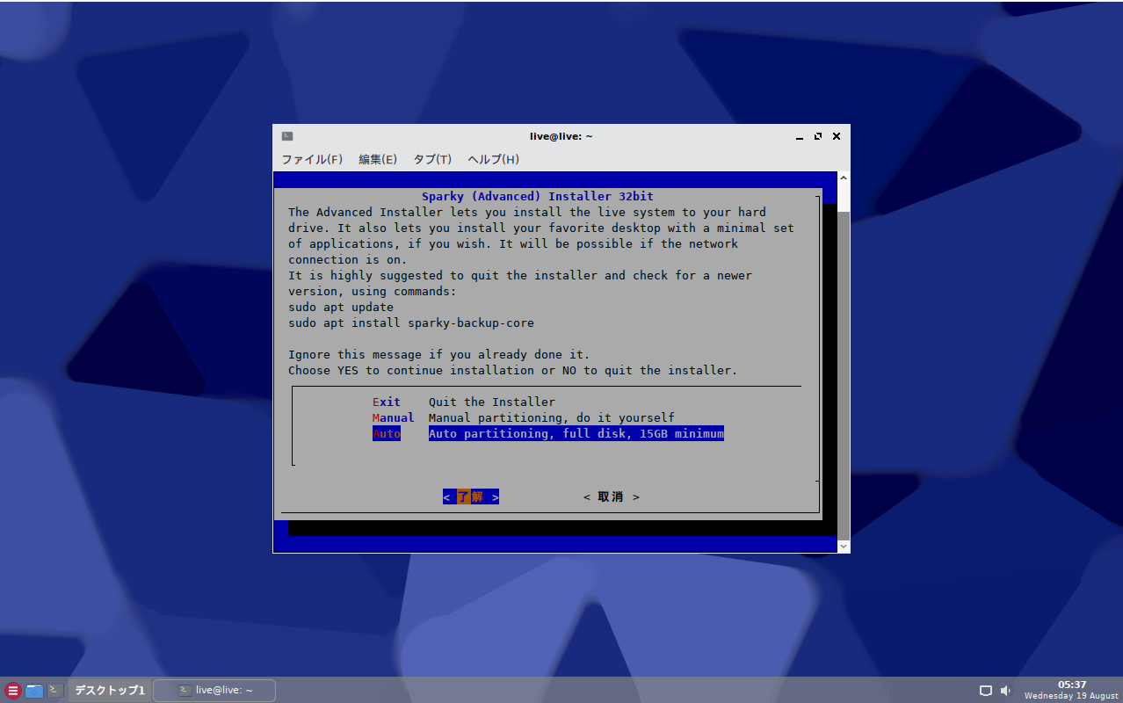Activate the live@live: ~ taskbar window button
This screenshot has height=703, width=1123.
point(214,691)
